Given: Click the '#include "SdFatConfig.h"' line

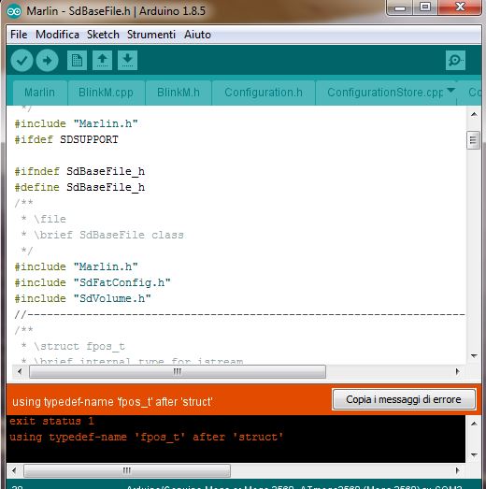Looking at the screenshot, I should 93,282.
